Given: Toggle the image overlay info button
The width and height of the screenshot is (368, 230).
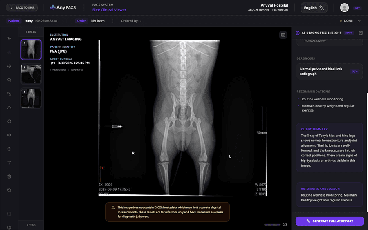Looking at the screenshot, I should click(283, 35).
